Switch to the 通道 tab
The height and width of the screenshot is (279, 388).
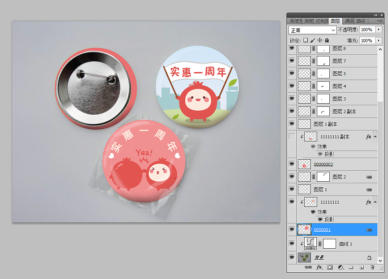point(349,21)
